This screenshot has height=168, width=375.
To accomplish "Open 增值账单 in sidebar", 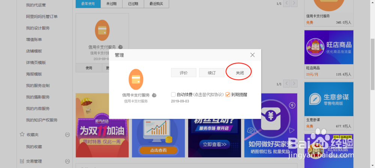I will coord(34,39).
